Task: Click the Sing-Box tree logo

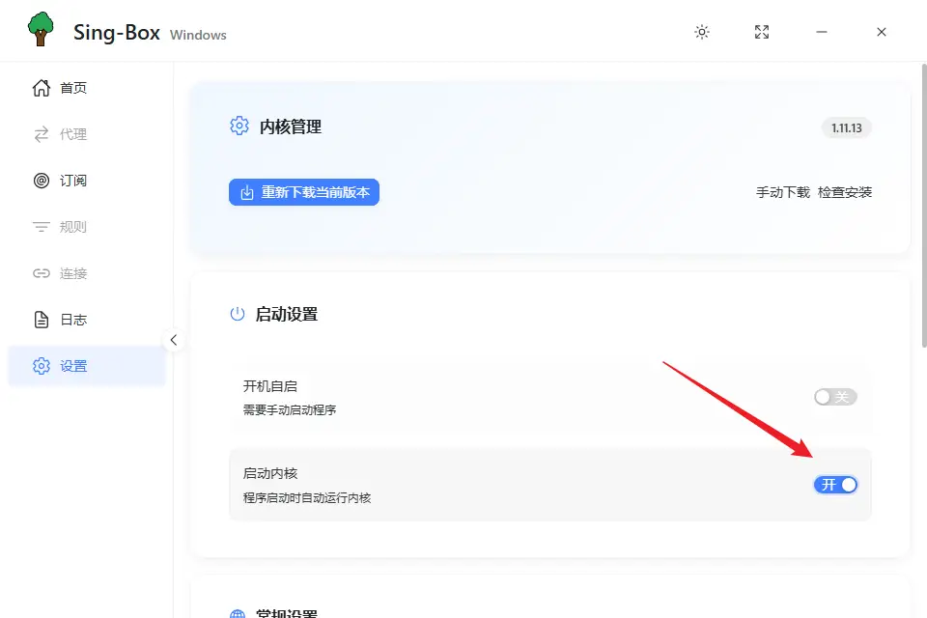Action: pyautogui.click(x=41, y=31)
